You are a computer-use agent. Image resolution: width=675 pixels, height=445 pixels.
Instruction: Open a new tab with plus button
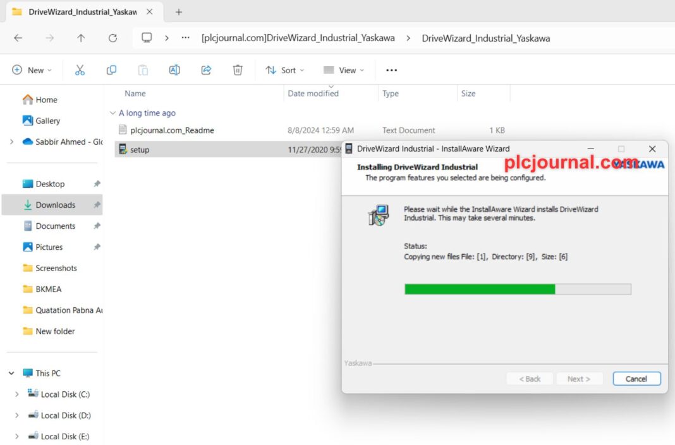point(179,12)
